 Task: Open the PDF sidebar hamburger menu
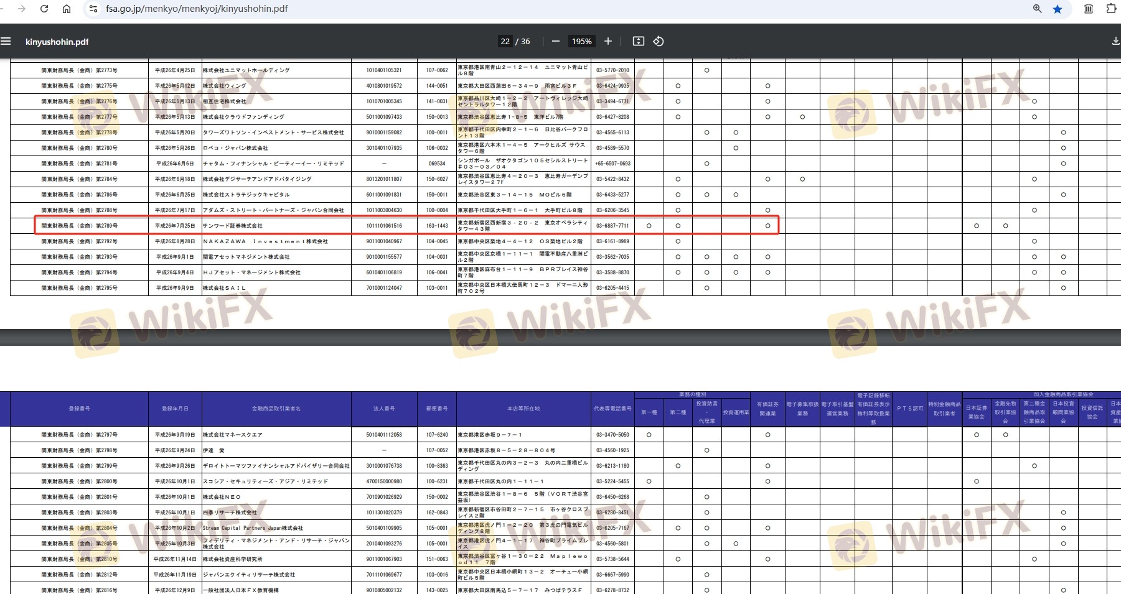coord(6,42)
